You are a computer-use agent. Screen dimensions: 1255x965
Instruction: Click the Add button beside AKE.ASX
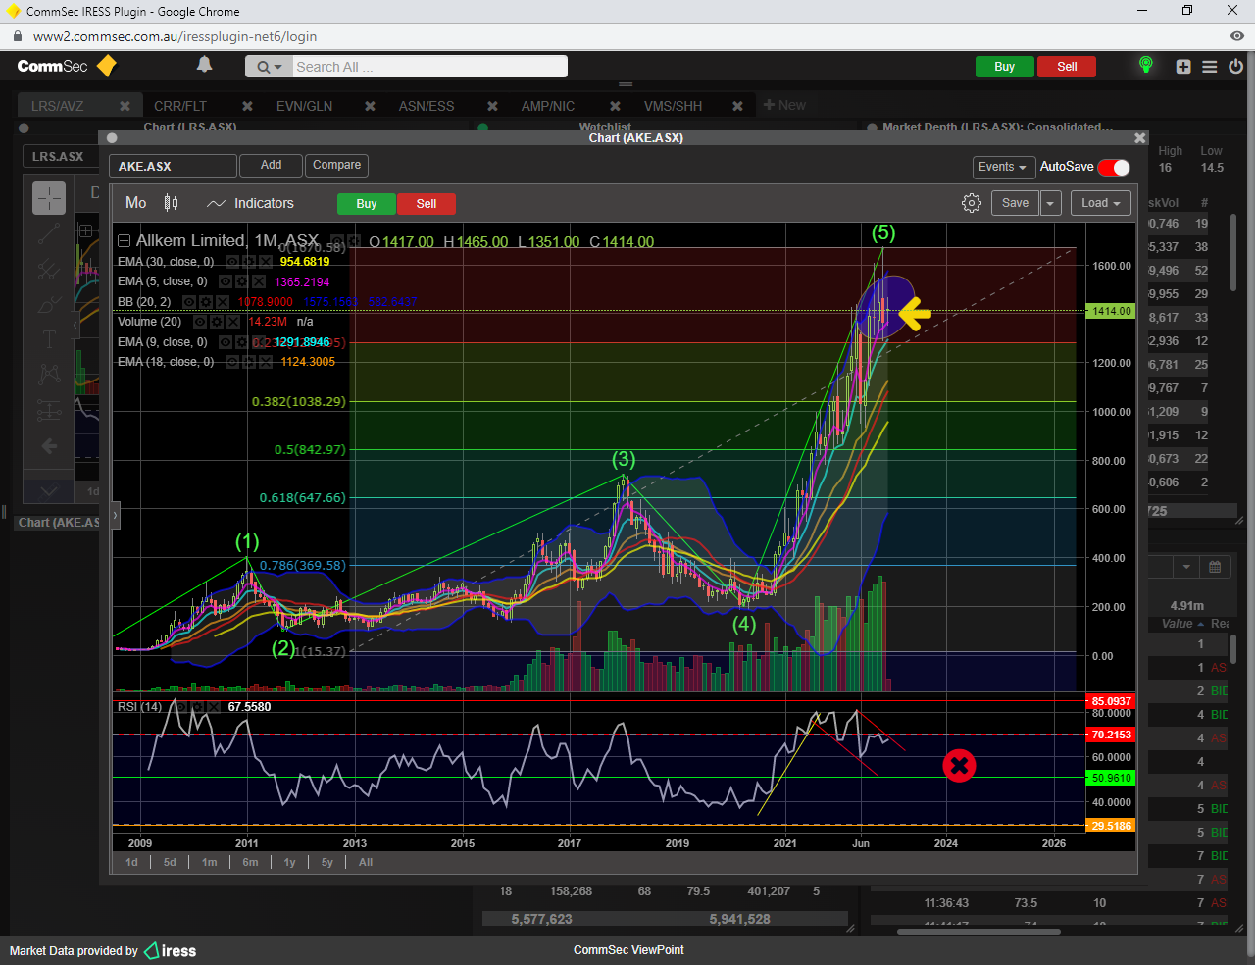[271, 165]
